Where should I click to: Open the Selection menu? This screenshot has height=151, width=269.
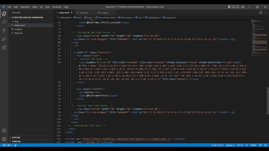25,7
